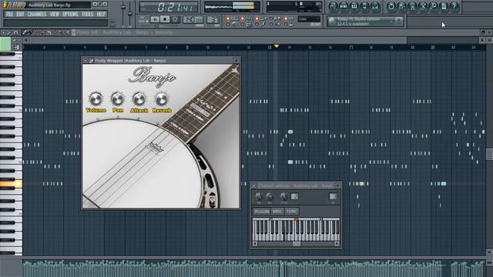The height and width of the screenshot is (277, 493).
Task: Expand the news panel arrow
Action: (392, 22)
